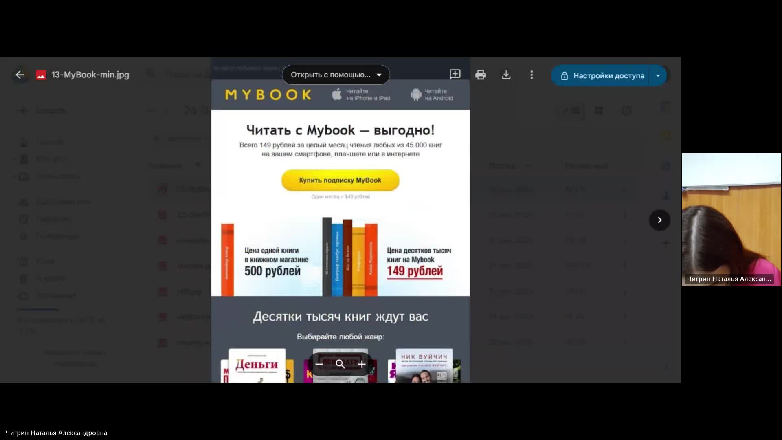Click the 'Деньги' book cover
The width and height of the screenshot is (782, 440).
coord(257,365)
